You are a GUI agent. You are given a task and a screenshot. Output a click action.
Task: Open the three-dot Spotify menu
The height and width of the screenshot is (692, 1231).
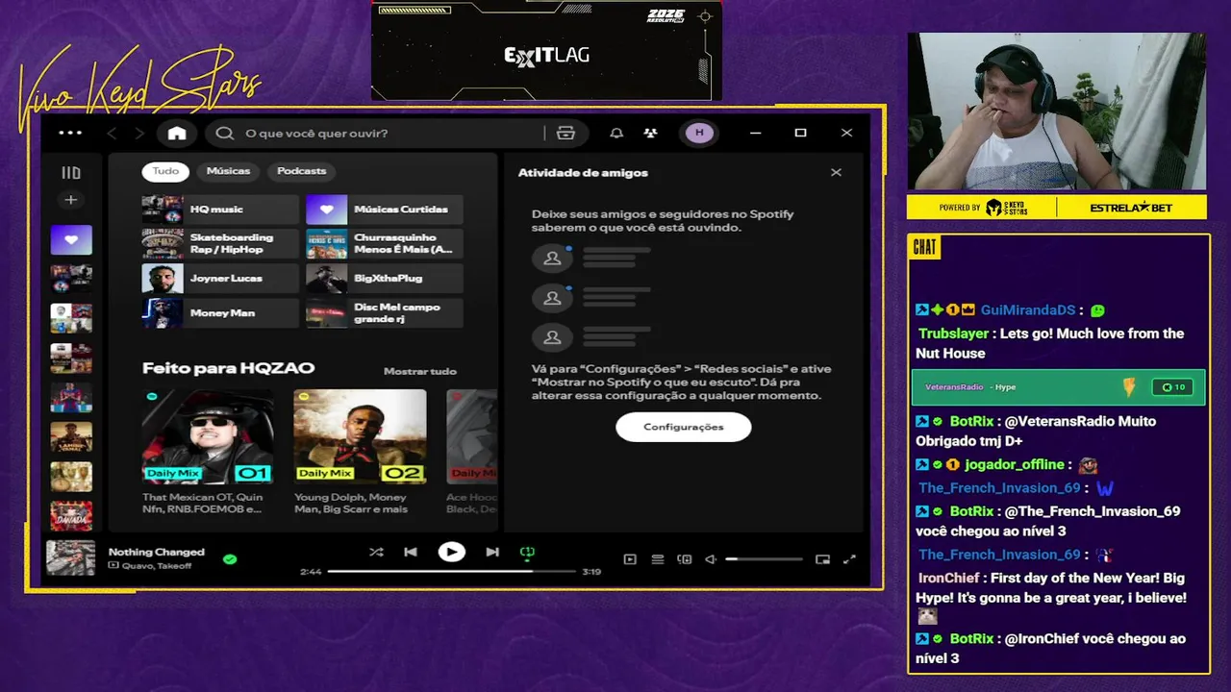70,133
